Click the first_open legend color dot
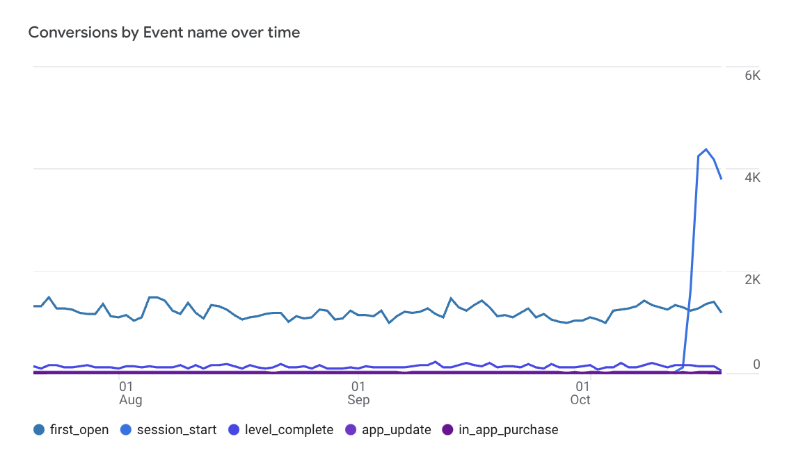Viewport: 796px width, 457px height. point(40,430)
